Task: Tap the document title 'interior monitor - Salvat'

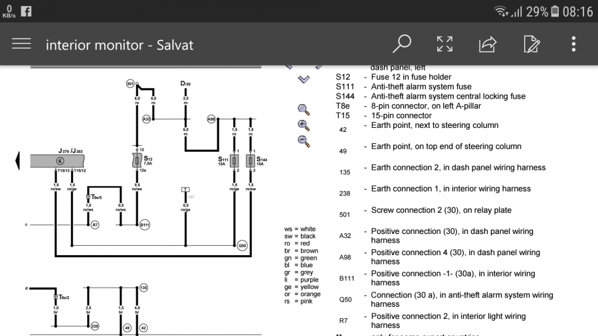Action: click(120, 45)
